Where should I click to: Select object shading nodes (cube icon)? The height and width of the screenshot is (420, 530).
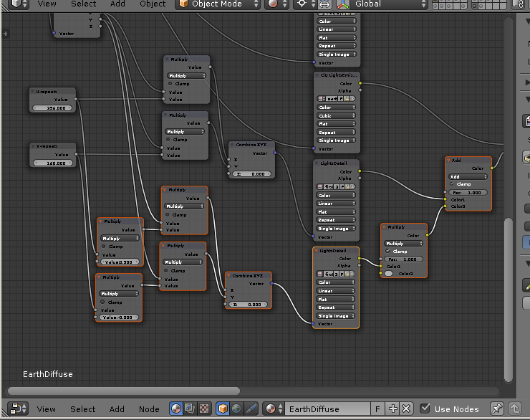[x=223, y=409]
